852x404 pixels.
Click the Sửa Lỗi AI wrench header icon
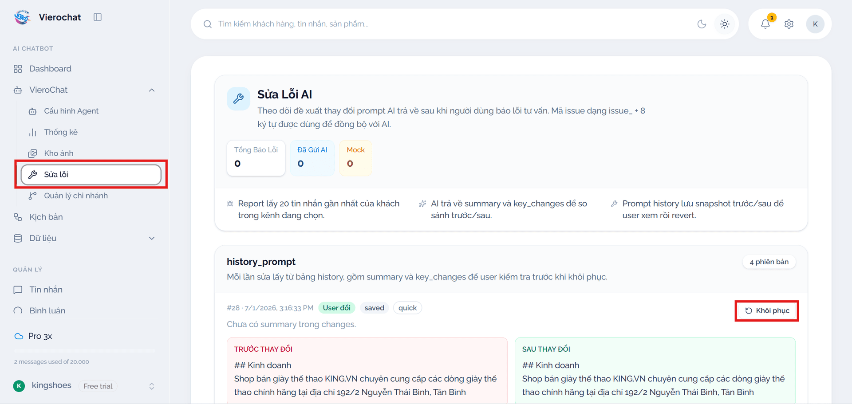238,98
